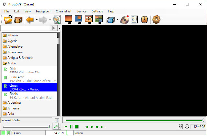Click the green status indicator square
Image resolution: width=207 pixels, height=136 pixels.
coord(3,133)
